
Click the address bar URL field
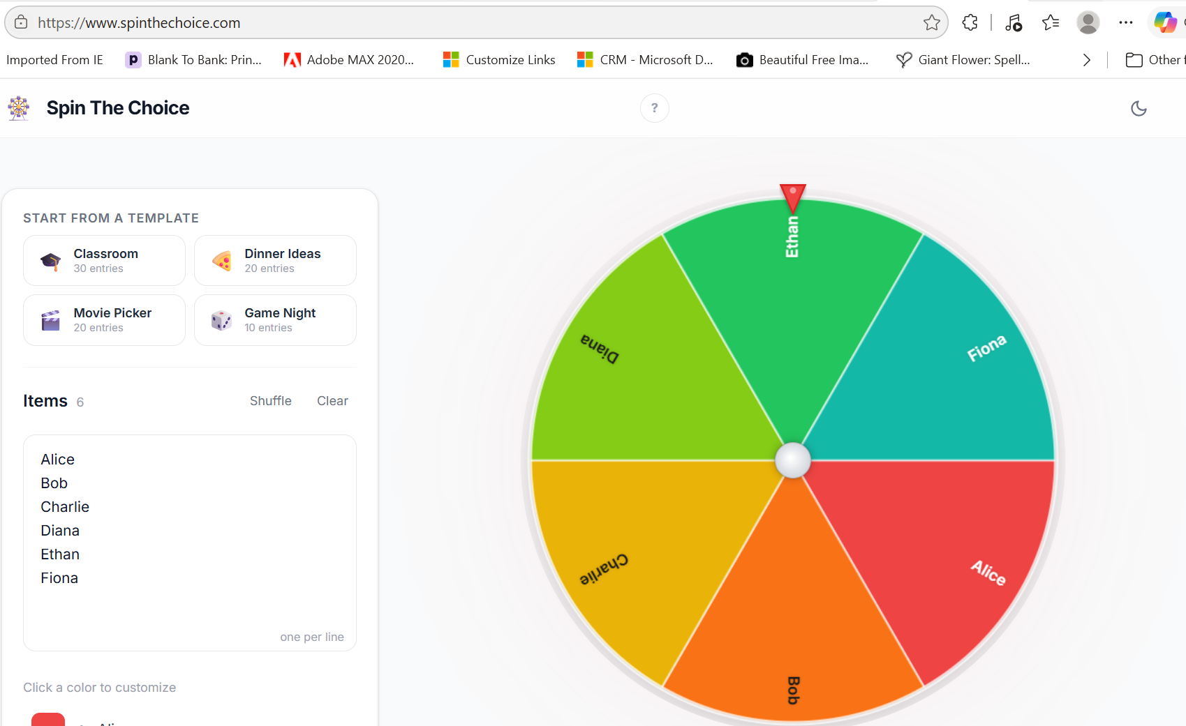[x=475, y=22]
